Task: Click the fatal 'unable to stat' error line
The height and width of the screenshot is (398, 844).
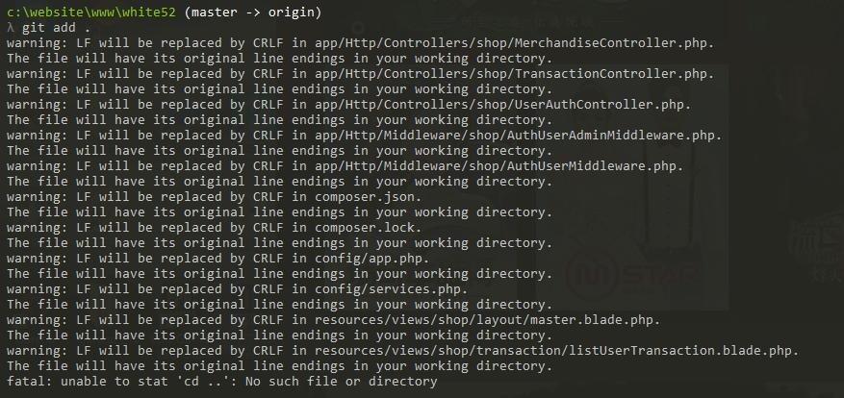Action: [221, 382]
